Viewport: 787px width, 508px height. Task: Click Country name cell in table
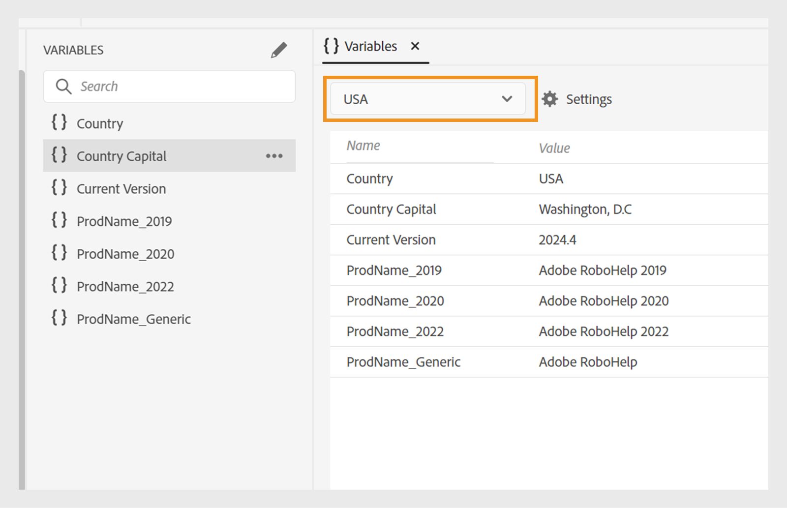[x=369, y=179]
